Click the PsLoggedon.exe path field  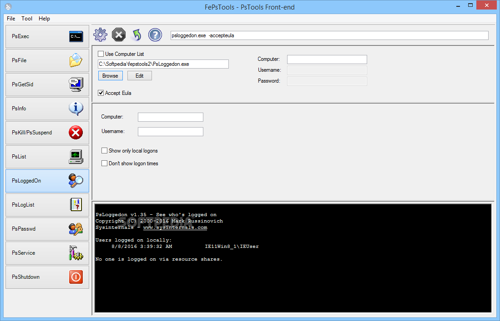point(163,64)
